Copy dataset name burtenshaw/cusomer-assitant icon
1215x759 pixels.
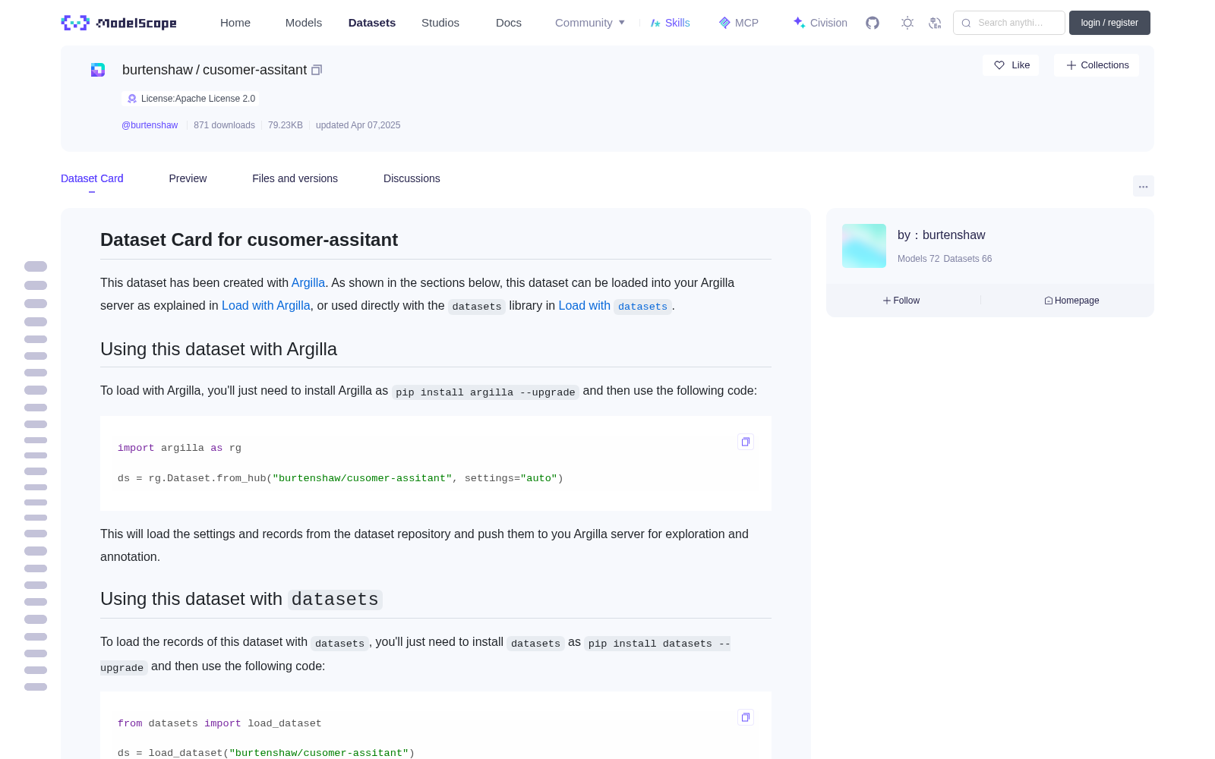click(x=317, y=70)
